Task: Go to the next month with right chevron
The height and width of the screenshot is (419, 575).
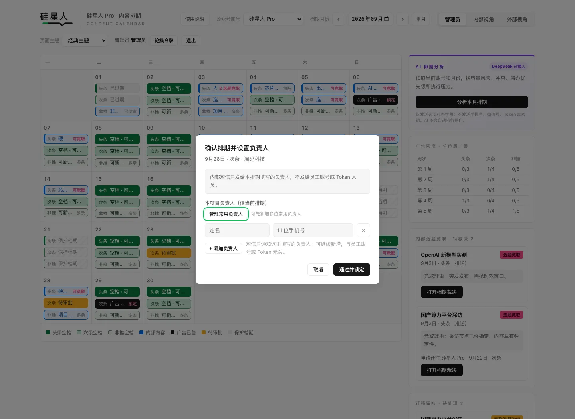Action: (x=402, y=19)
